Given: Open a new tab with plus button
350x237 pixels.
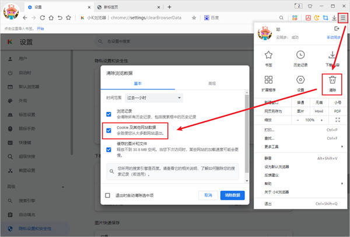Looking at the screenshot, I should coord(169,7).
